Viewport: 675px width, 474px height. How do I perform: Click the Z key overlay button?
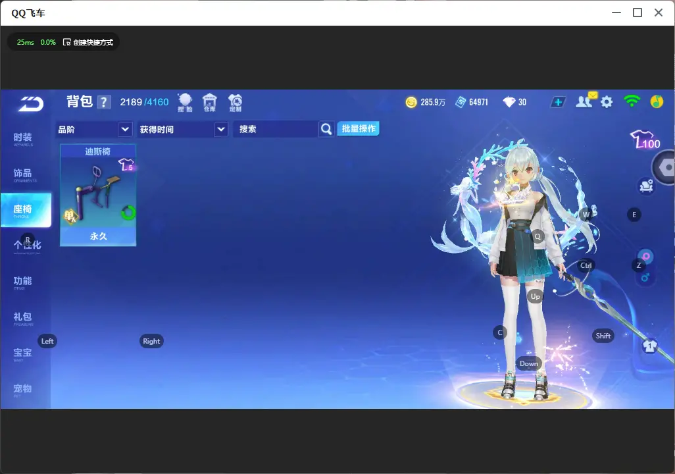pyautogui.click(x=639, y=265)
